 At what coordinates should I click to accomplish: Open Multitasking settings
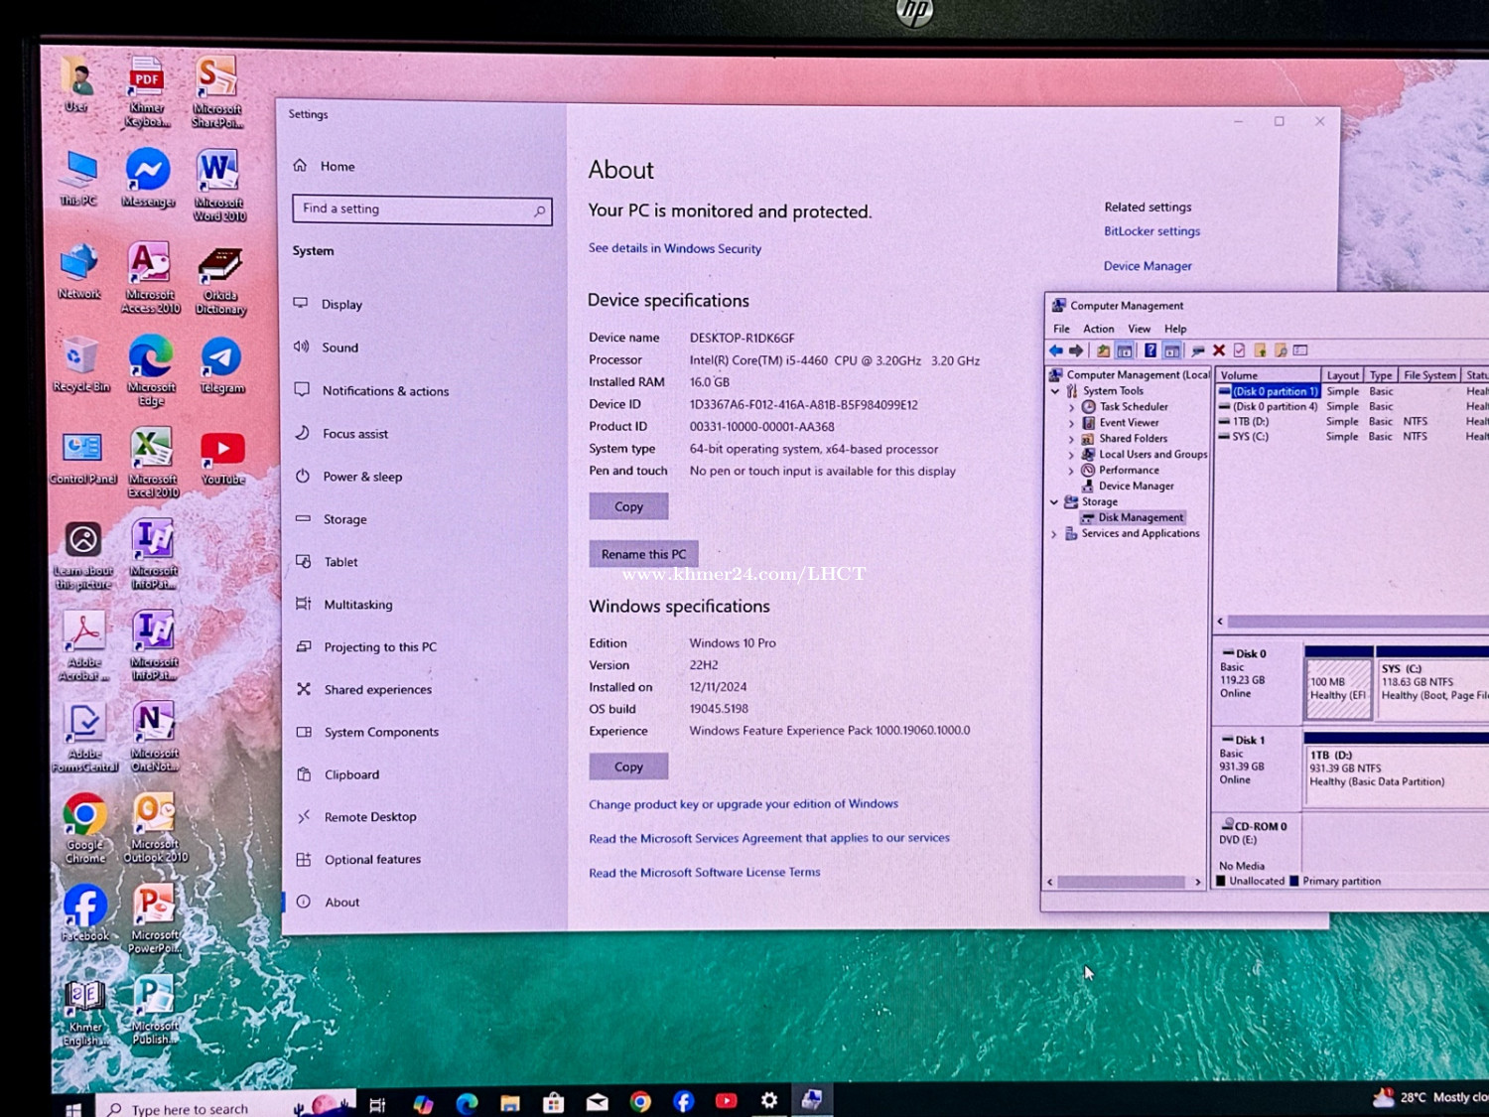(x=357, y=604)
